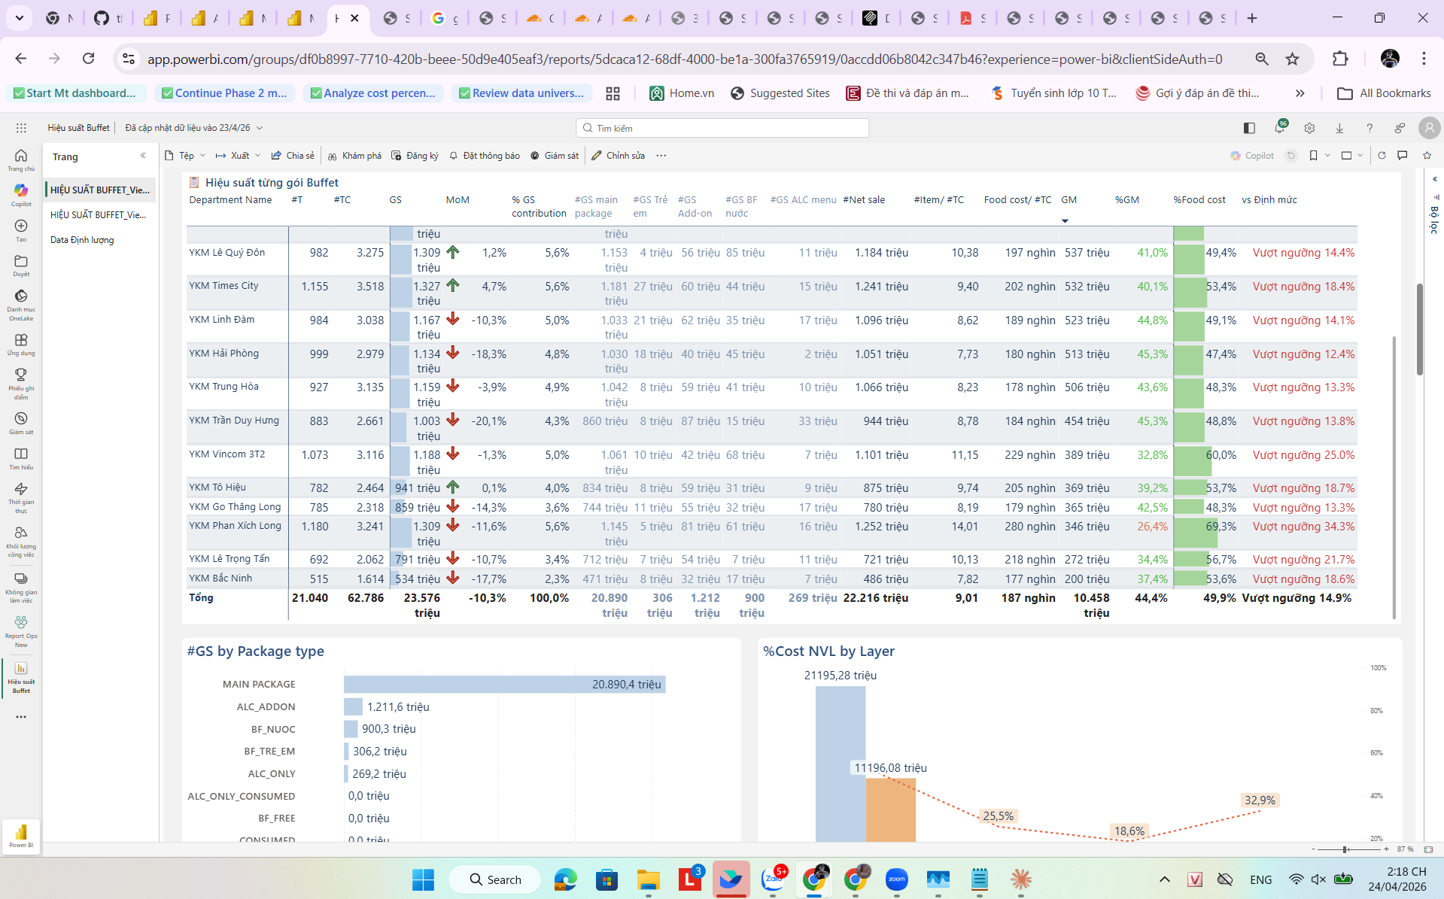1444x899 pixels.
Task: Open the notifications bell with 96 badge
Action: (x=1279, y=128)
